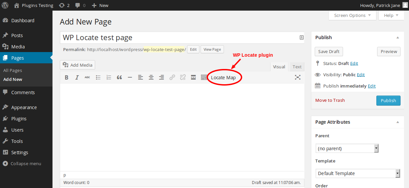Viewport: 409px width, 188px height.
Task: Edit the Publish immediately schedule
Action: tap(372, 86)
